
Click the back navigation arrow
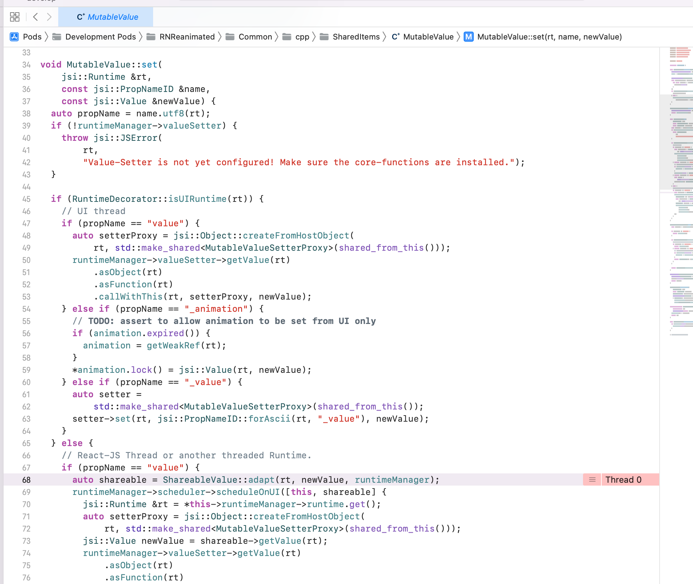(x=35, y=17)
